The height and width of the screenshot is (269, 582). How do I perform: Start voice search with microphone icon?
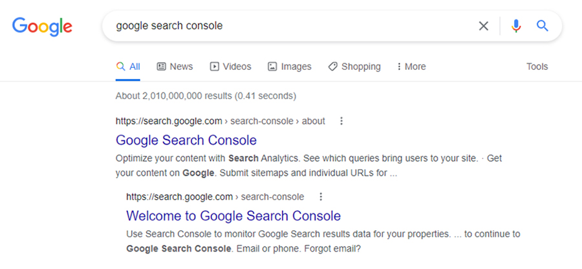pos(516,27)
